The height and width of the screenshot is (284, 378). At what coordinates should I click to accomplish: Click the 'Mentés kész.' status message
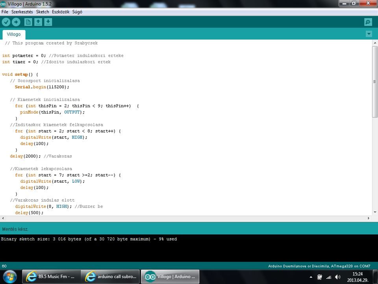click(15, 229)
